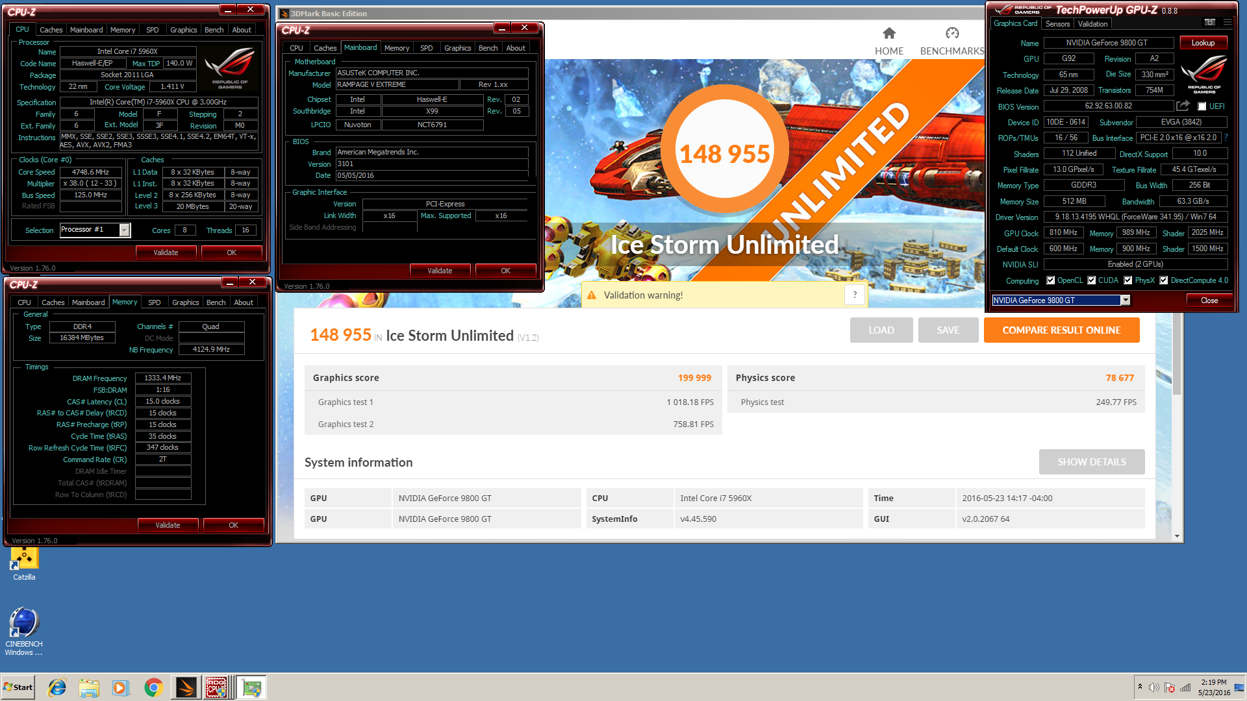The image size is (1247, 701).
Task: Open Bench tab in CPU-Z Memory window
Action: (x=216, y=302)
